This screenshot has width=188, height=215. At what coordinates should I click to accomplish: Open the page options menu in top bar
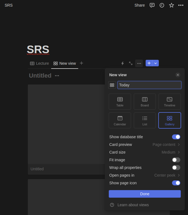tap(181, 5)
